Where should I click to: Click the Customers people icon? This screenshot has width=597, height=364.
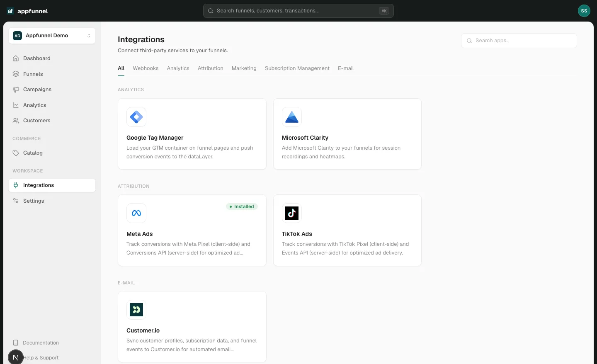16,121
